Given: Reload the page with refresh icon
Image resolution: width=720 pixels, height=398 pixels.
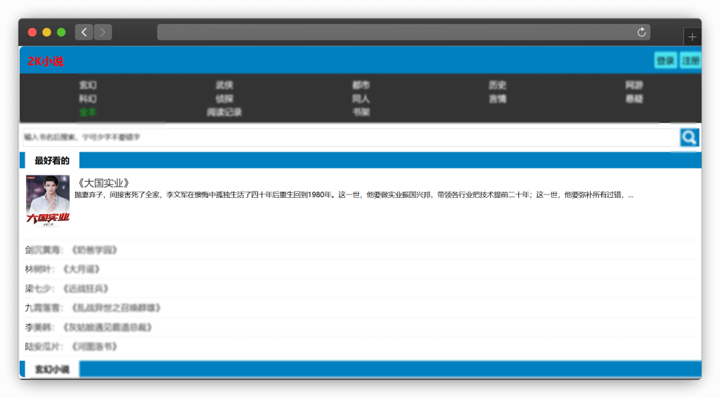Looking at the screenshot, I should click(641, 32).
